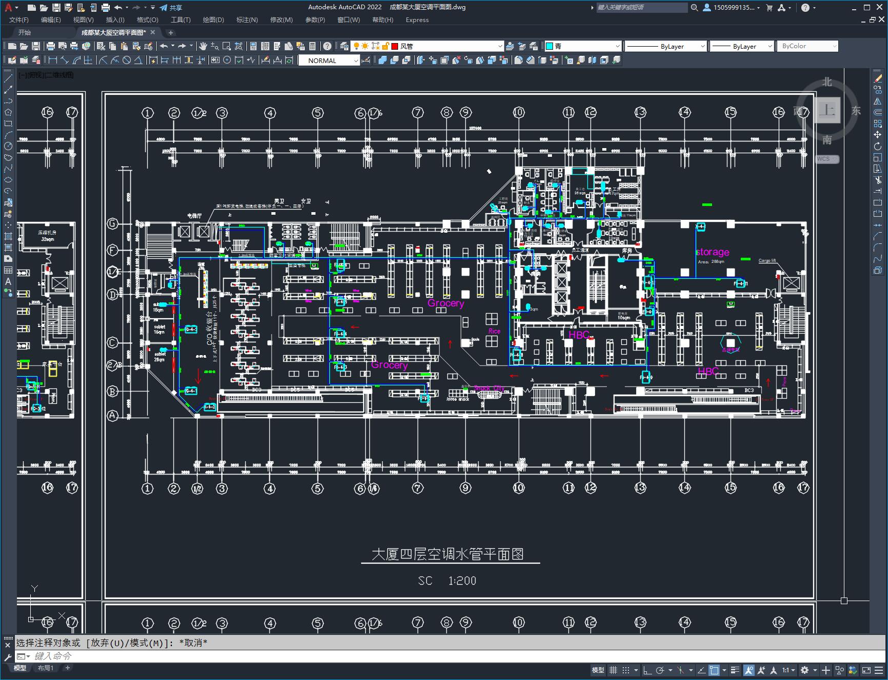Click the WCS label under the view cube

pos(826,159)
